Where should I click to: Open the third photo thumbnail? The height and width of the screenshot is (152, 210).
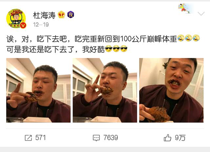coord(171,90)
